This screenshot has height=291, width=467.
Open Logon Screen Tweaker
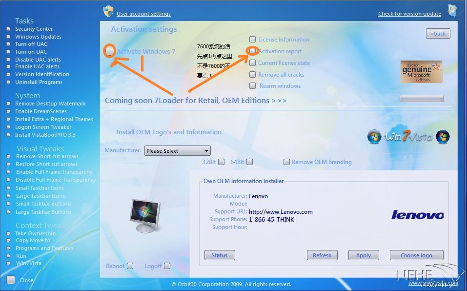(43, 127)
